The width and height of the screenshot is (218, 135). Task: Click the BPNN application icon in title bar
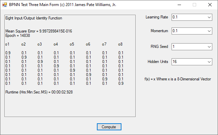coord(5,5)
